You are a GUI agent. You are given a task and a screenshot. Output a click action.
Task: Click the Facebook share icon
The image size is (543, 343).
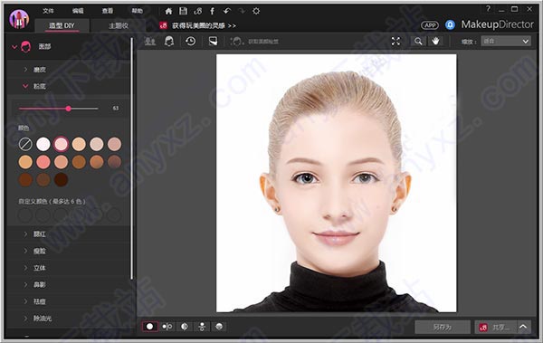(x=213, y=11)
